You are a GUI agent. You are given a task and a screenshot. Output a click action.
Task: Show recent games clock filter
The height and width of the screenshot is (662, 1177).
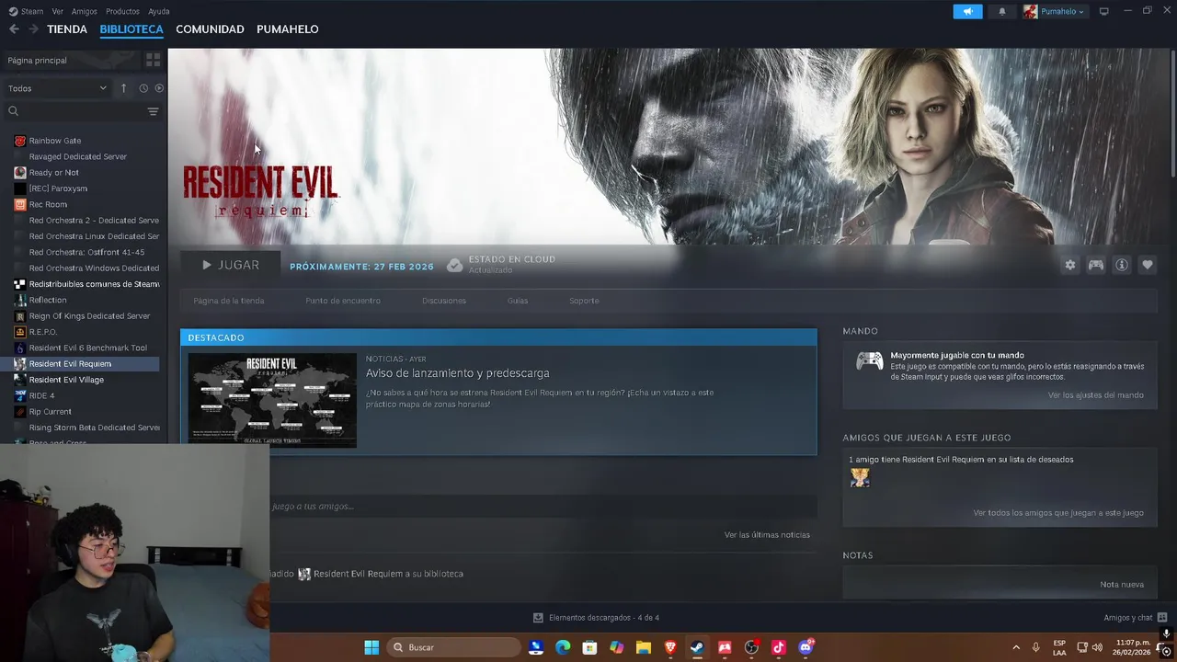[143, 88]
